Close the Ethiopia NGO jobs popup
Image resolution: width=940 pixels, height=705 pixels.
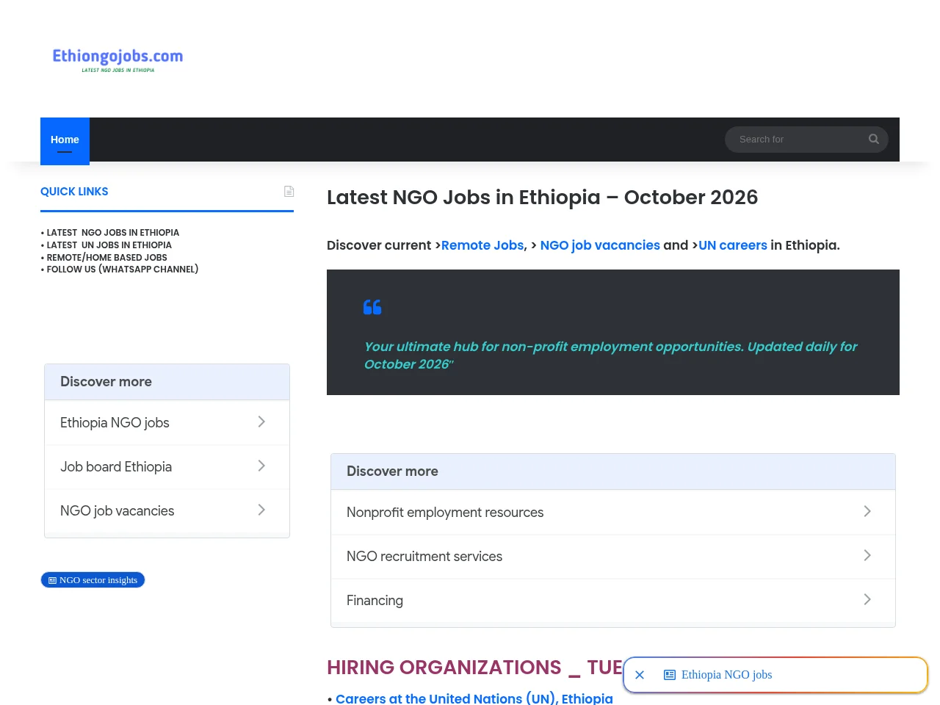[640, 675]
